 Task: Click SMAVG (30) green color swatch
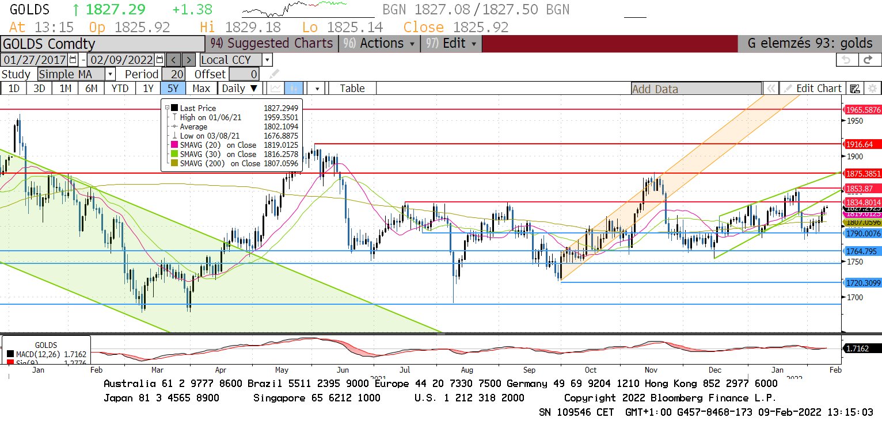175,155
